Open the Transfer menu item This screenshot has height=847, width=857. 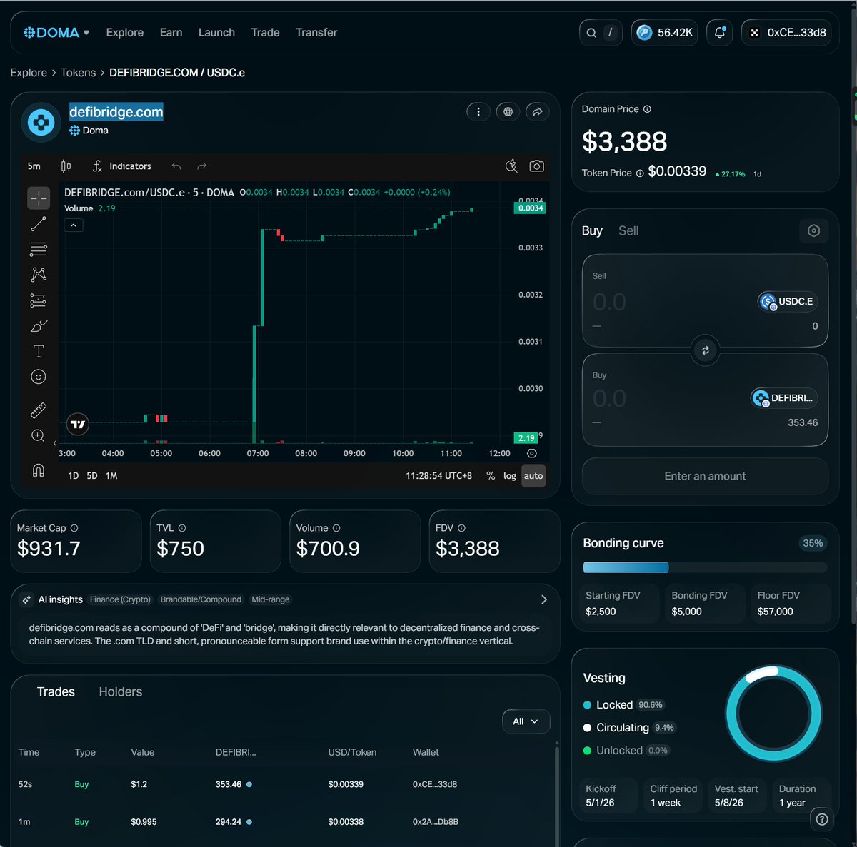316,32
